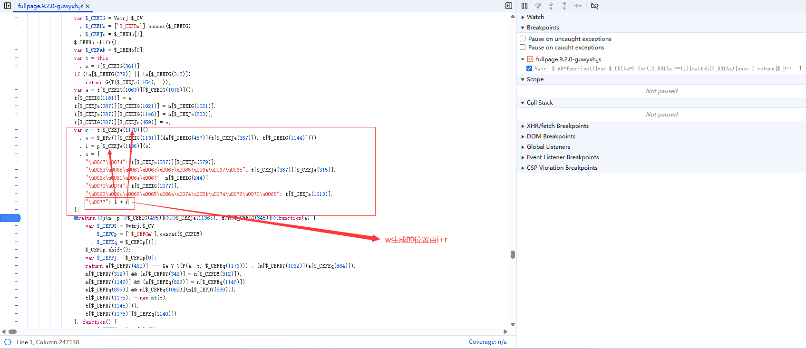Uncheck the Vwtrj.$_AK breakpoint checkbox
806x349 pixels.
click(x=529, y=68)
